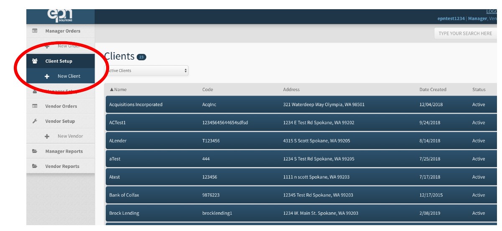The image size is (502, 231).
Task: Open the Active Clients filter dropdown
Action: click(146, 71)
